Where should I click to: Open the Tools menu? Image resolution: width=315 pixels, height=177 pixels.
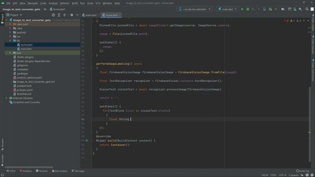[x=90, y=3]
